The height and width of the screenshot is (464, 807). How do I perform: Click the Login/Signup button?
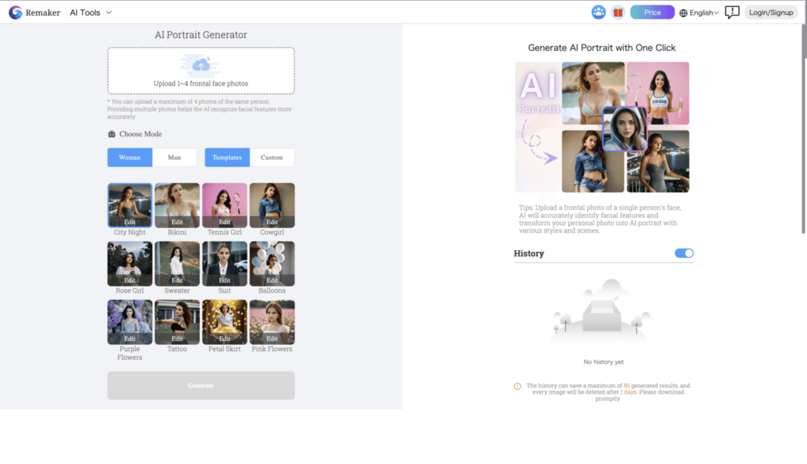771,13
